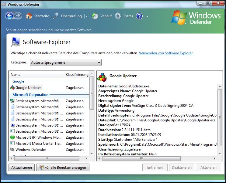Click the details pane scroll-left arrow
This screenshot has width=226, height=183.
99,158
